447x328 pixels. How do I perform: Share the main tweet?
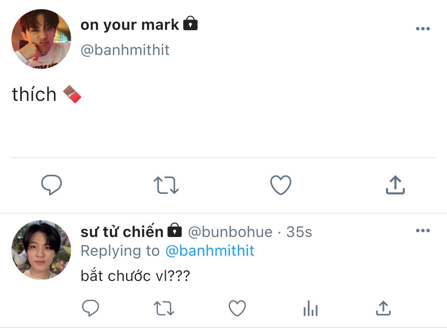point(395,185)
